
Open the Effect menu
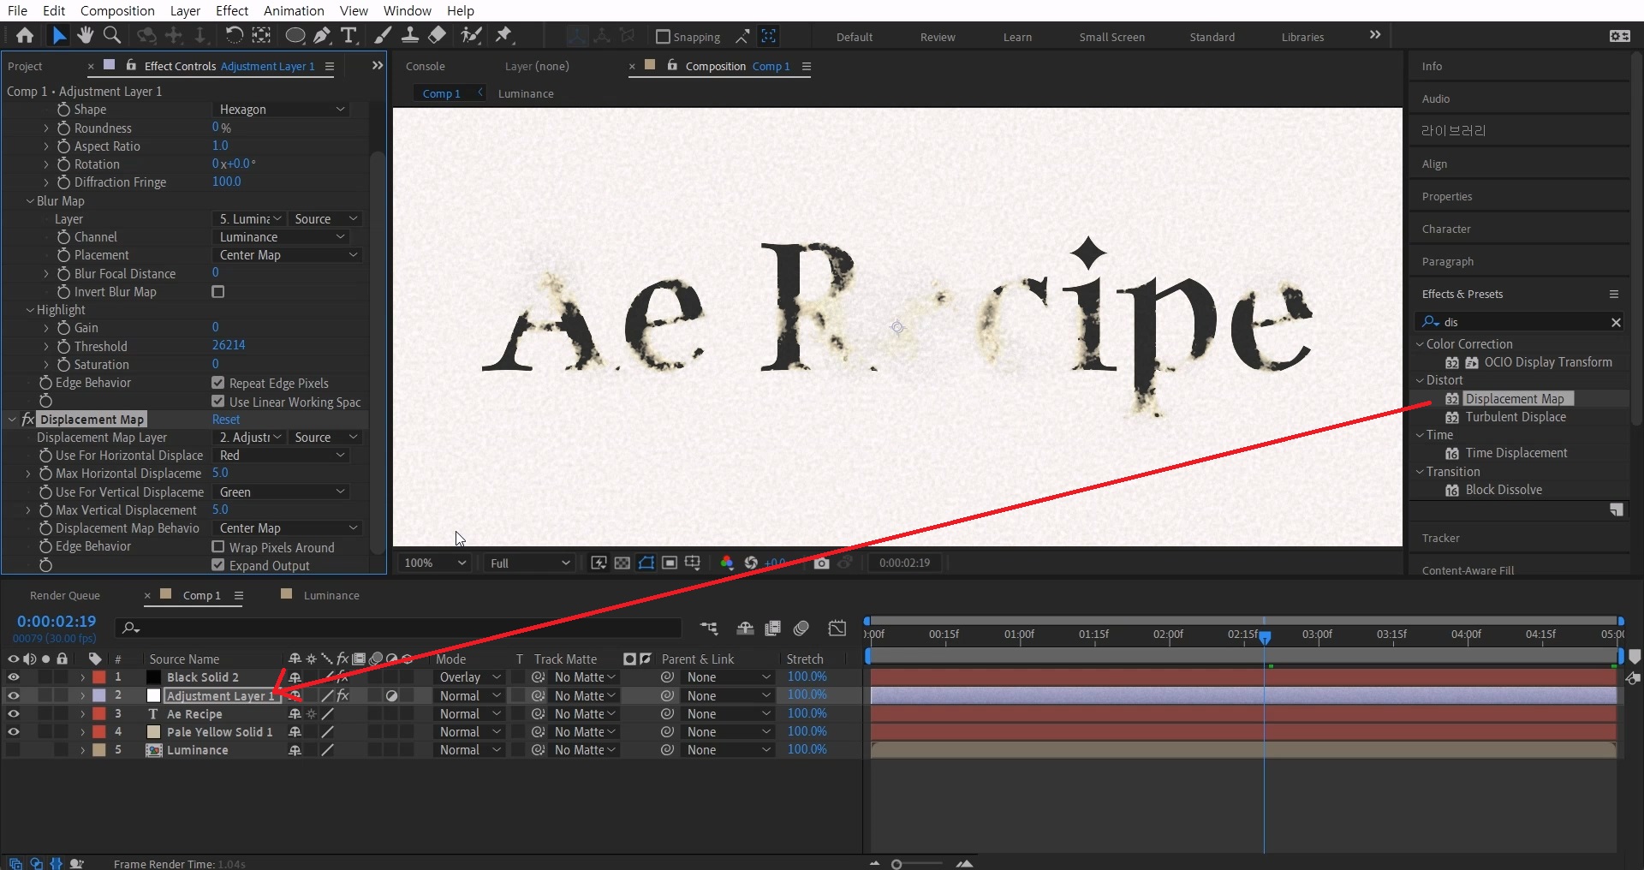(x=232, y=10)
